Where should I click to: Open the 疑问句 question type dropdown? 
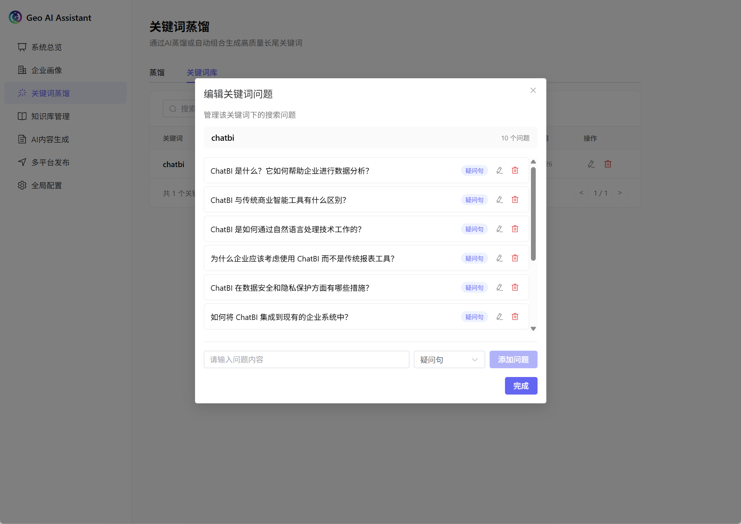tap(449, 359)
